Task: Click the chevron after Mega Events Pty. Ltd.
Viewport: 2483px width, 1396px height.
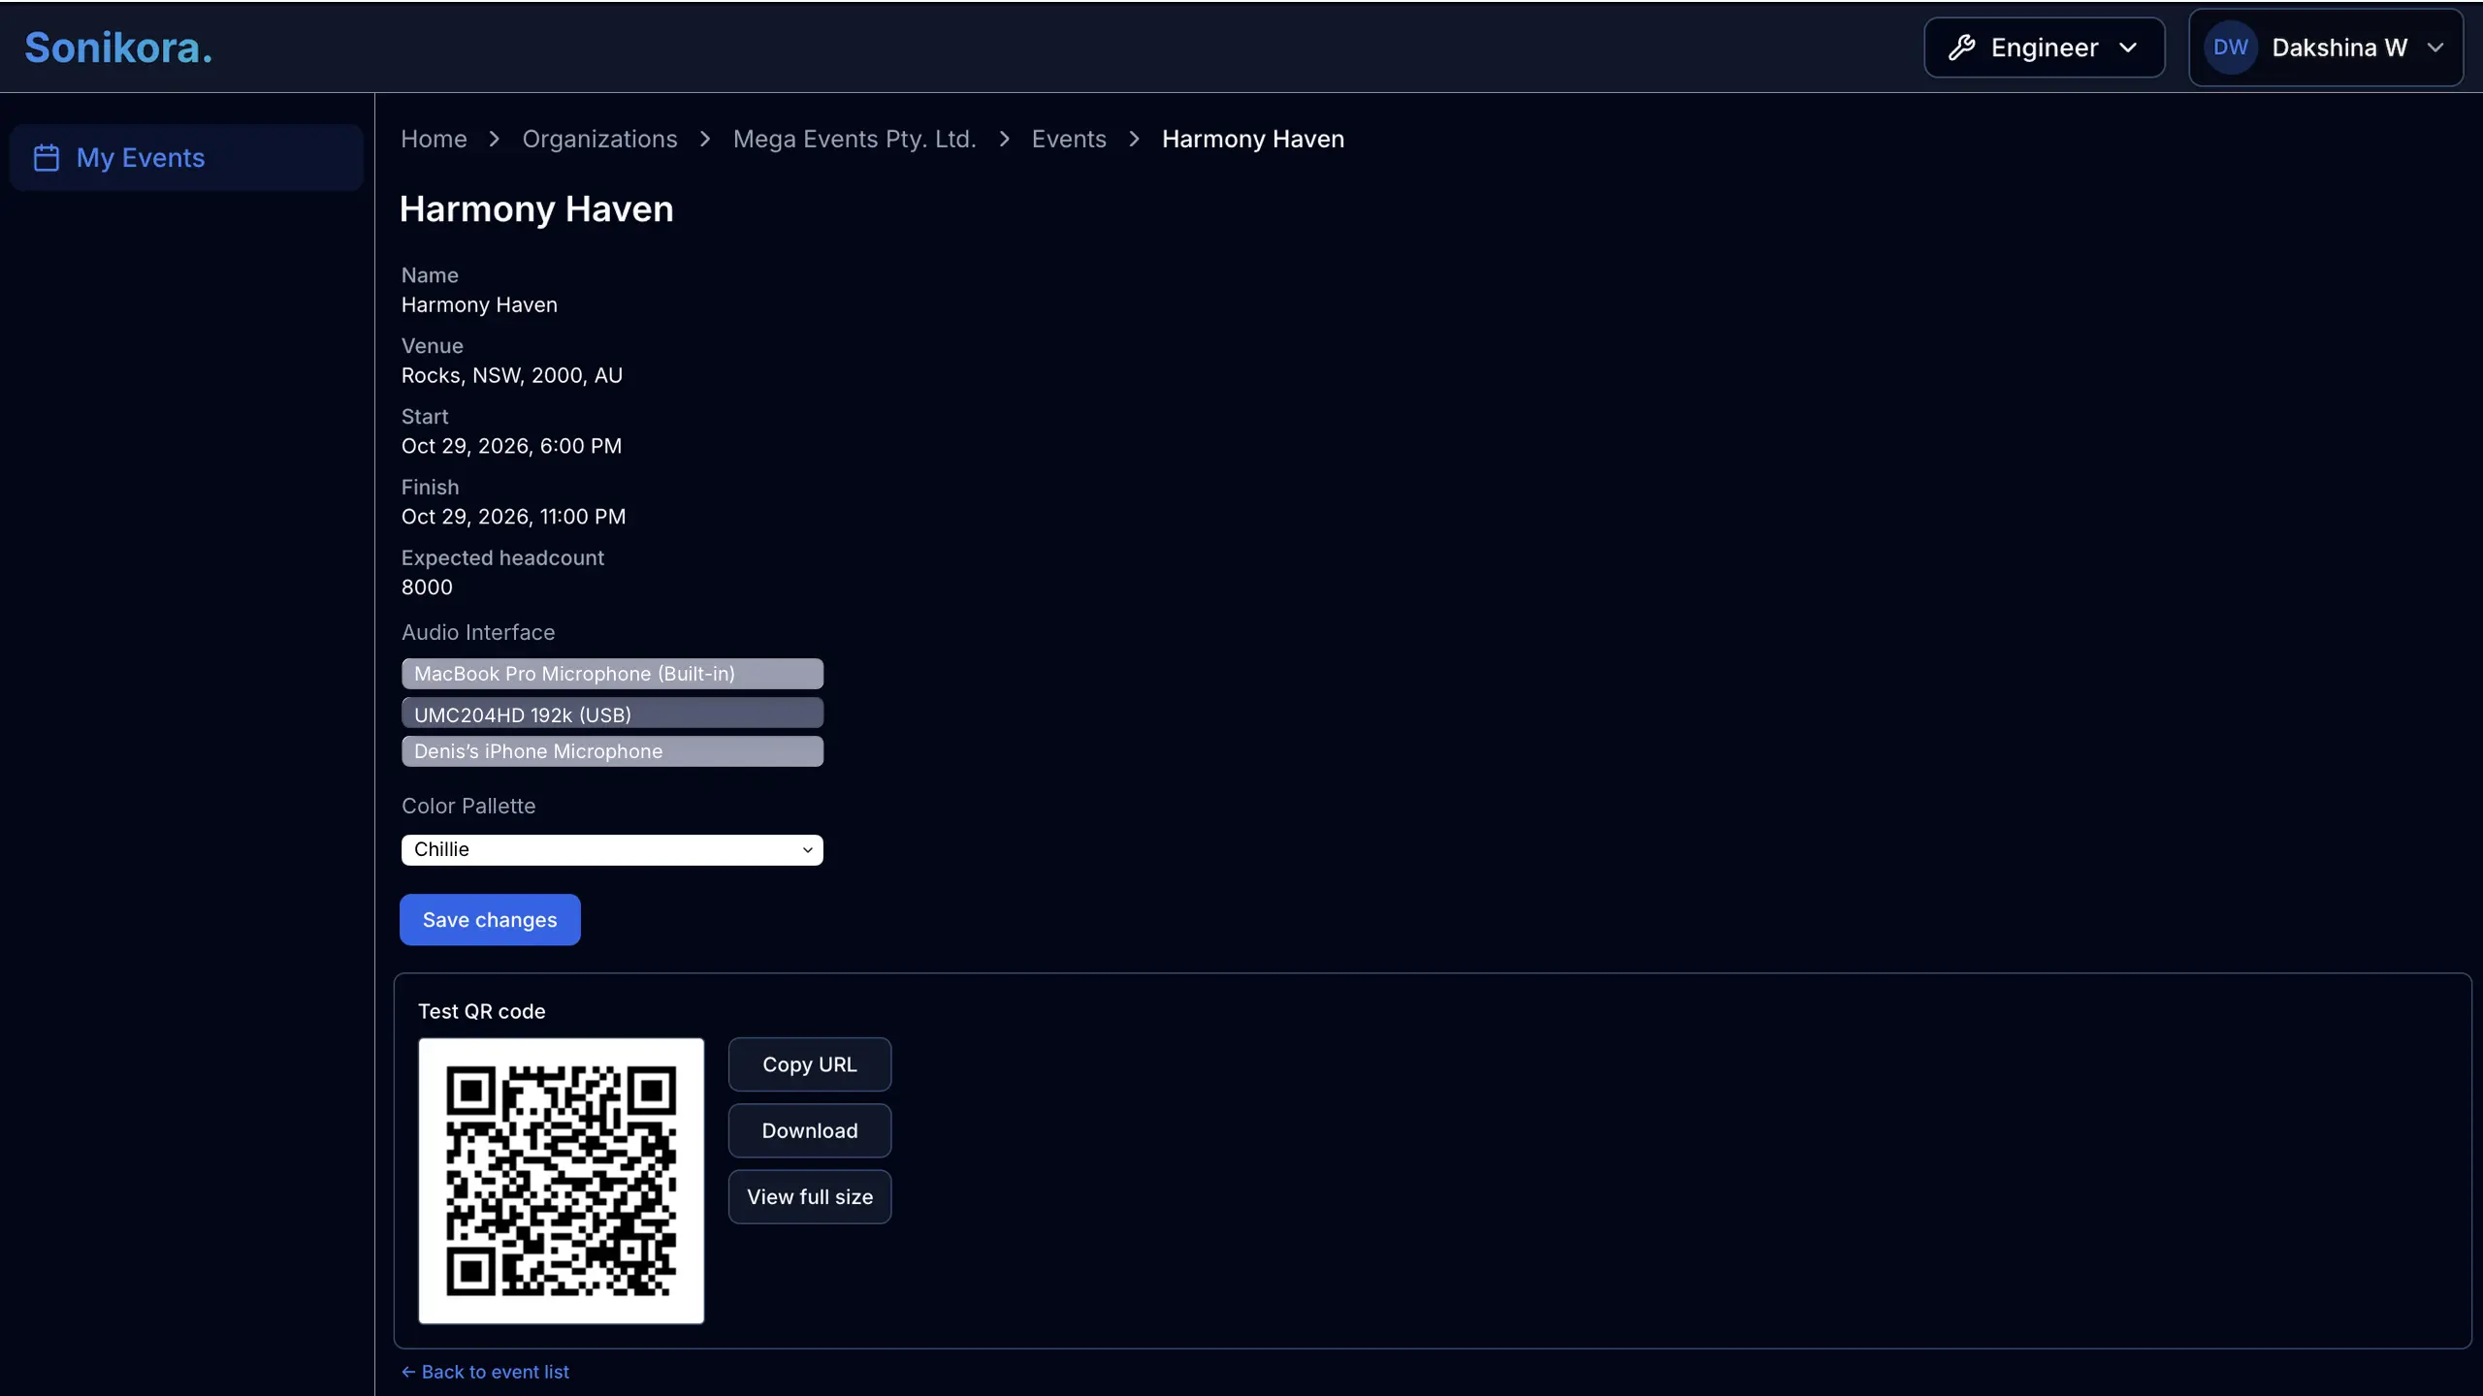Action: [x=1004, y=139]
